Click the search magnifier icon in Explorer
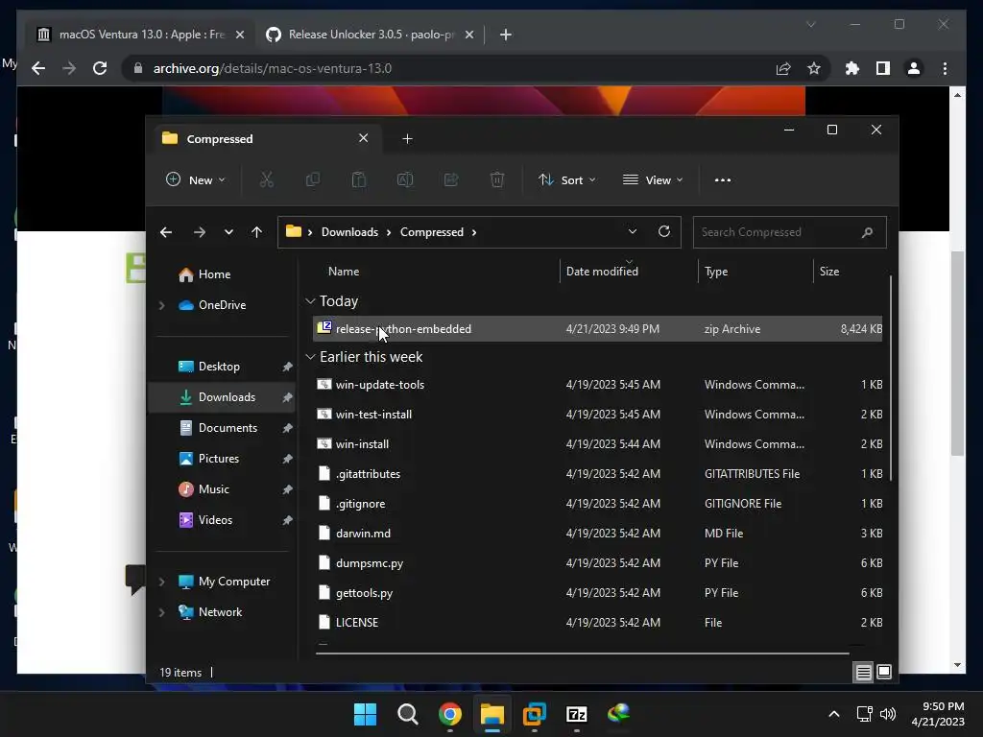The height and width of the screenshot is (737, 983). [x=867, y=232]
